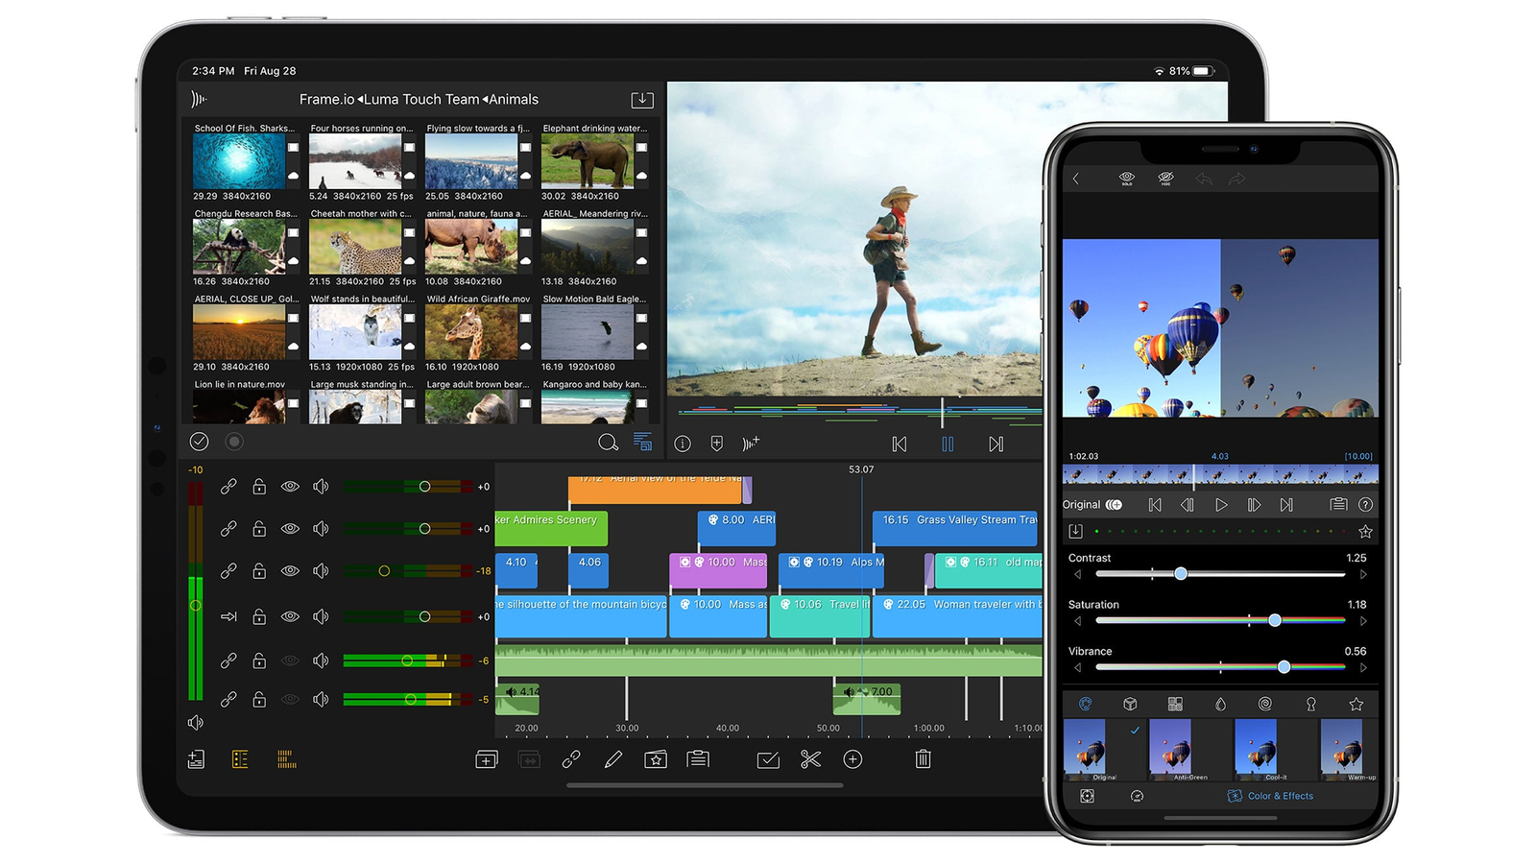Tap the help question mark on iPhone
The image size is (1536, 864).
(x=1365, y=504)
